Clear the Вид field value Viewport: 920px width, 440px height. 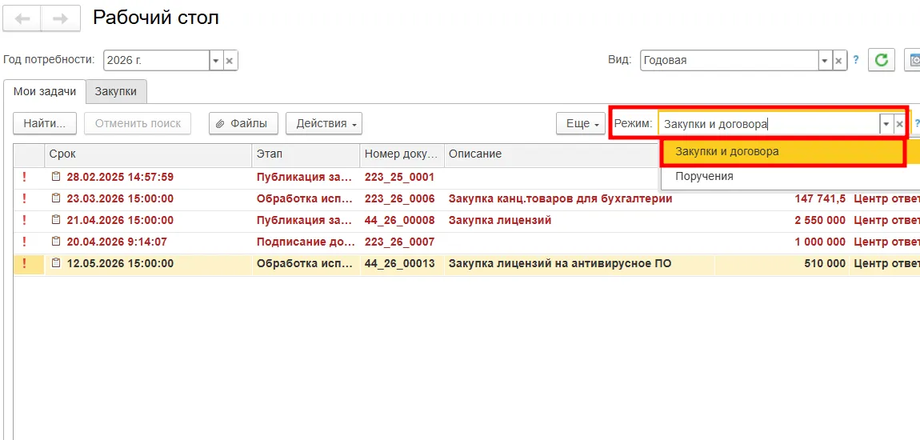pos(839,61)
